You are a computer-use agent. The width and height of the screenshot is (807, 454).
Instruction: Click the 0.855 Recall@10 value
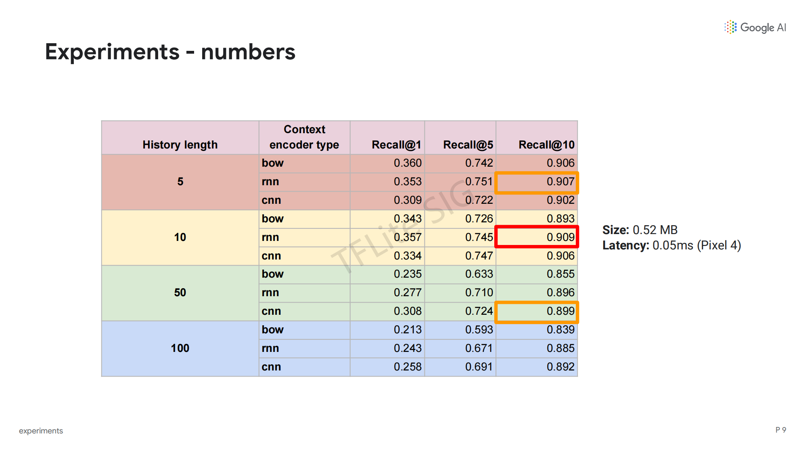pos(560,274)
